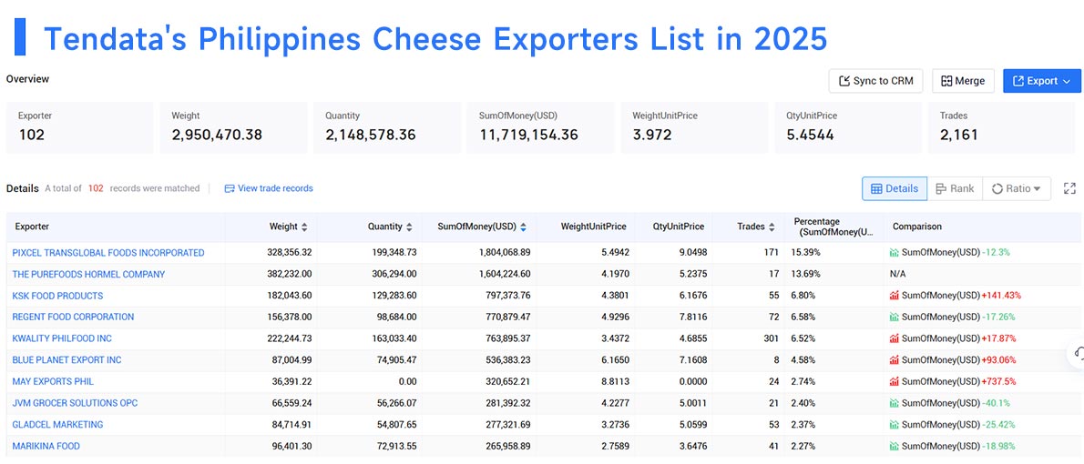
Task: Click the total Trades 2,161 value
Action: click(959, 135)
